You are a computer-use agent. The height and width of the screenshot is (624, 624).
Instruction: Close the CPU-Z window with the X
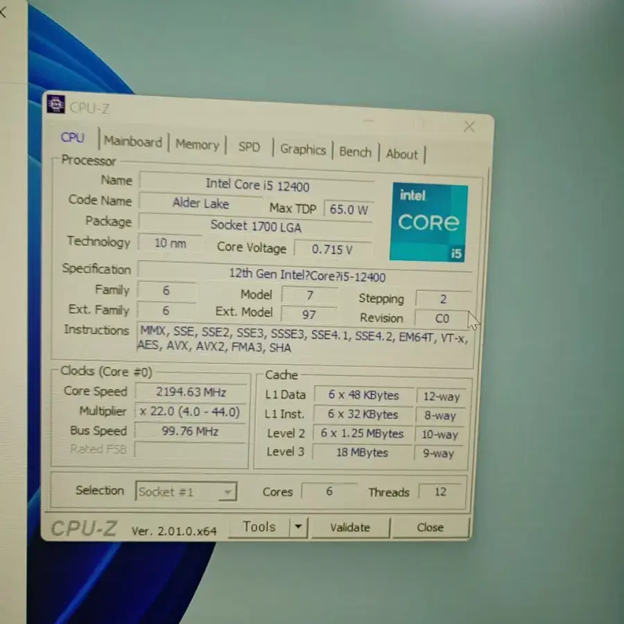tap(469, 127)
